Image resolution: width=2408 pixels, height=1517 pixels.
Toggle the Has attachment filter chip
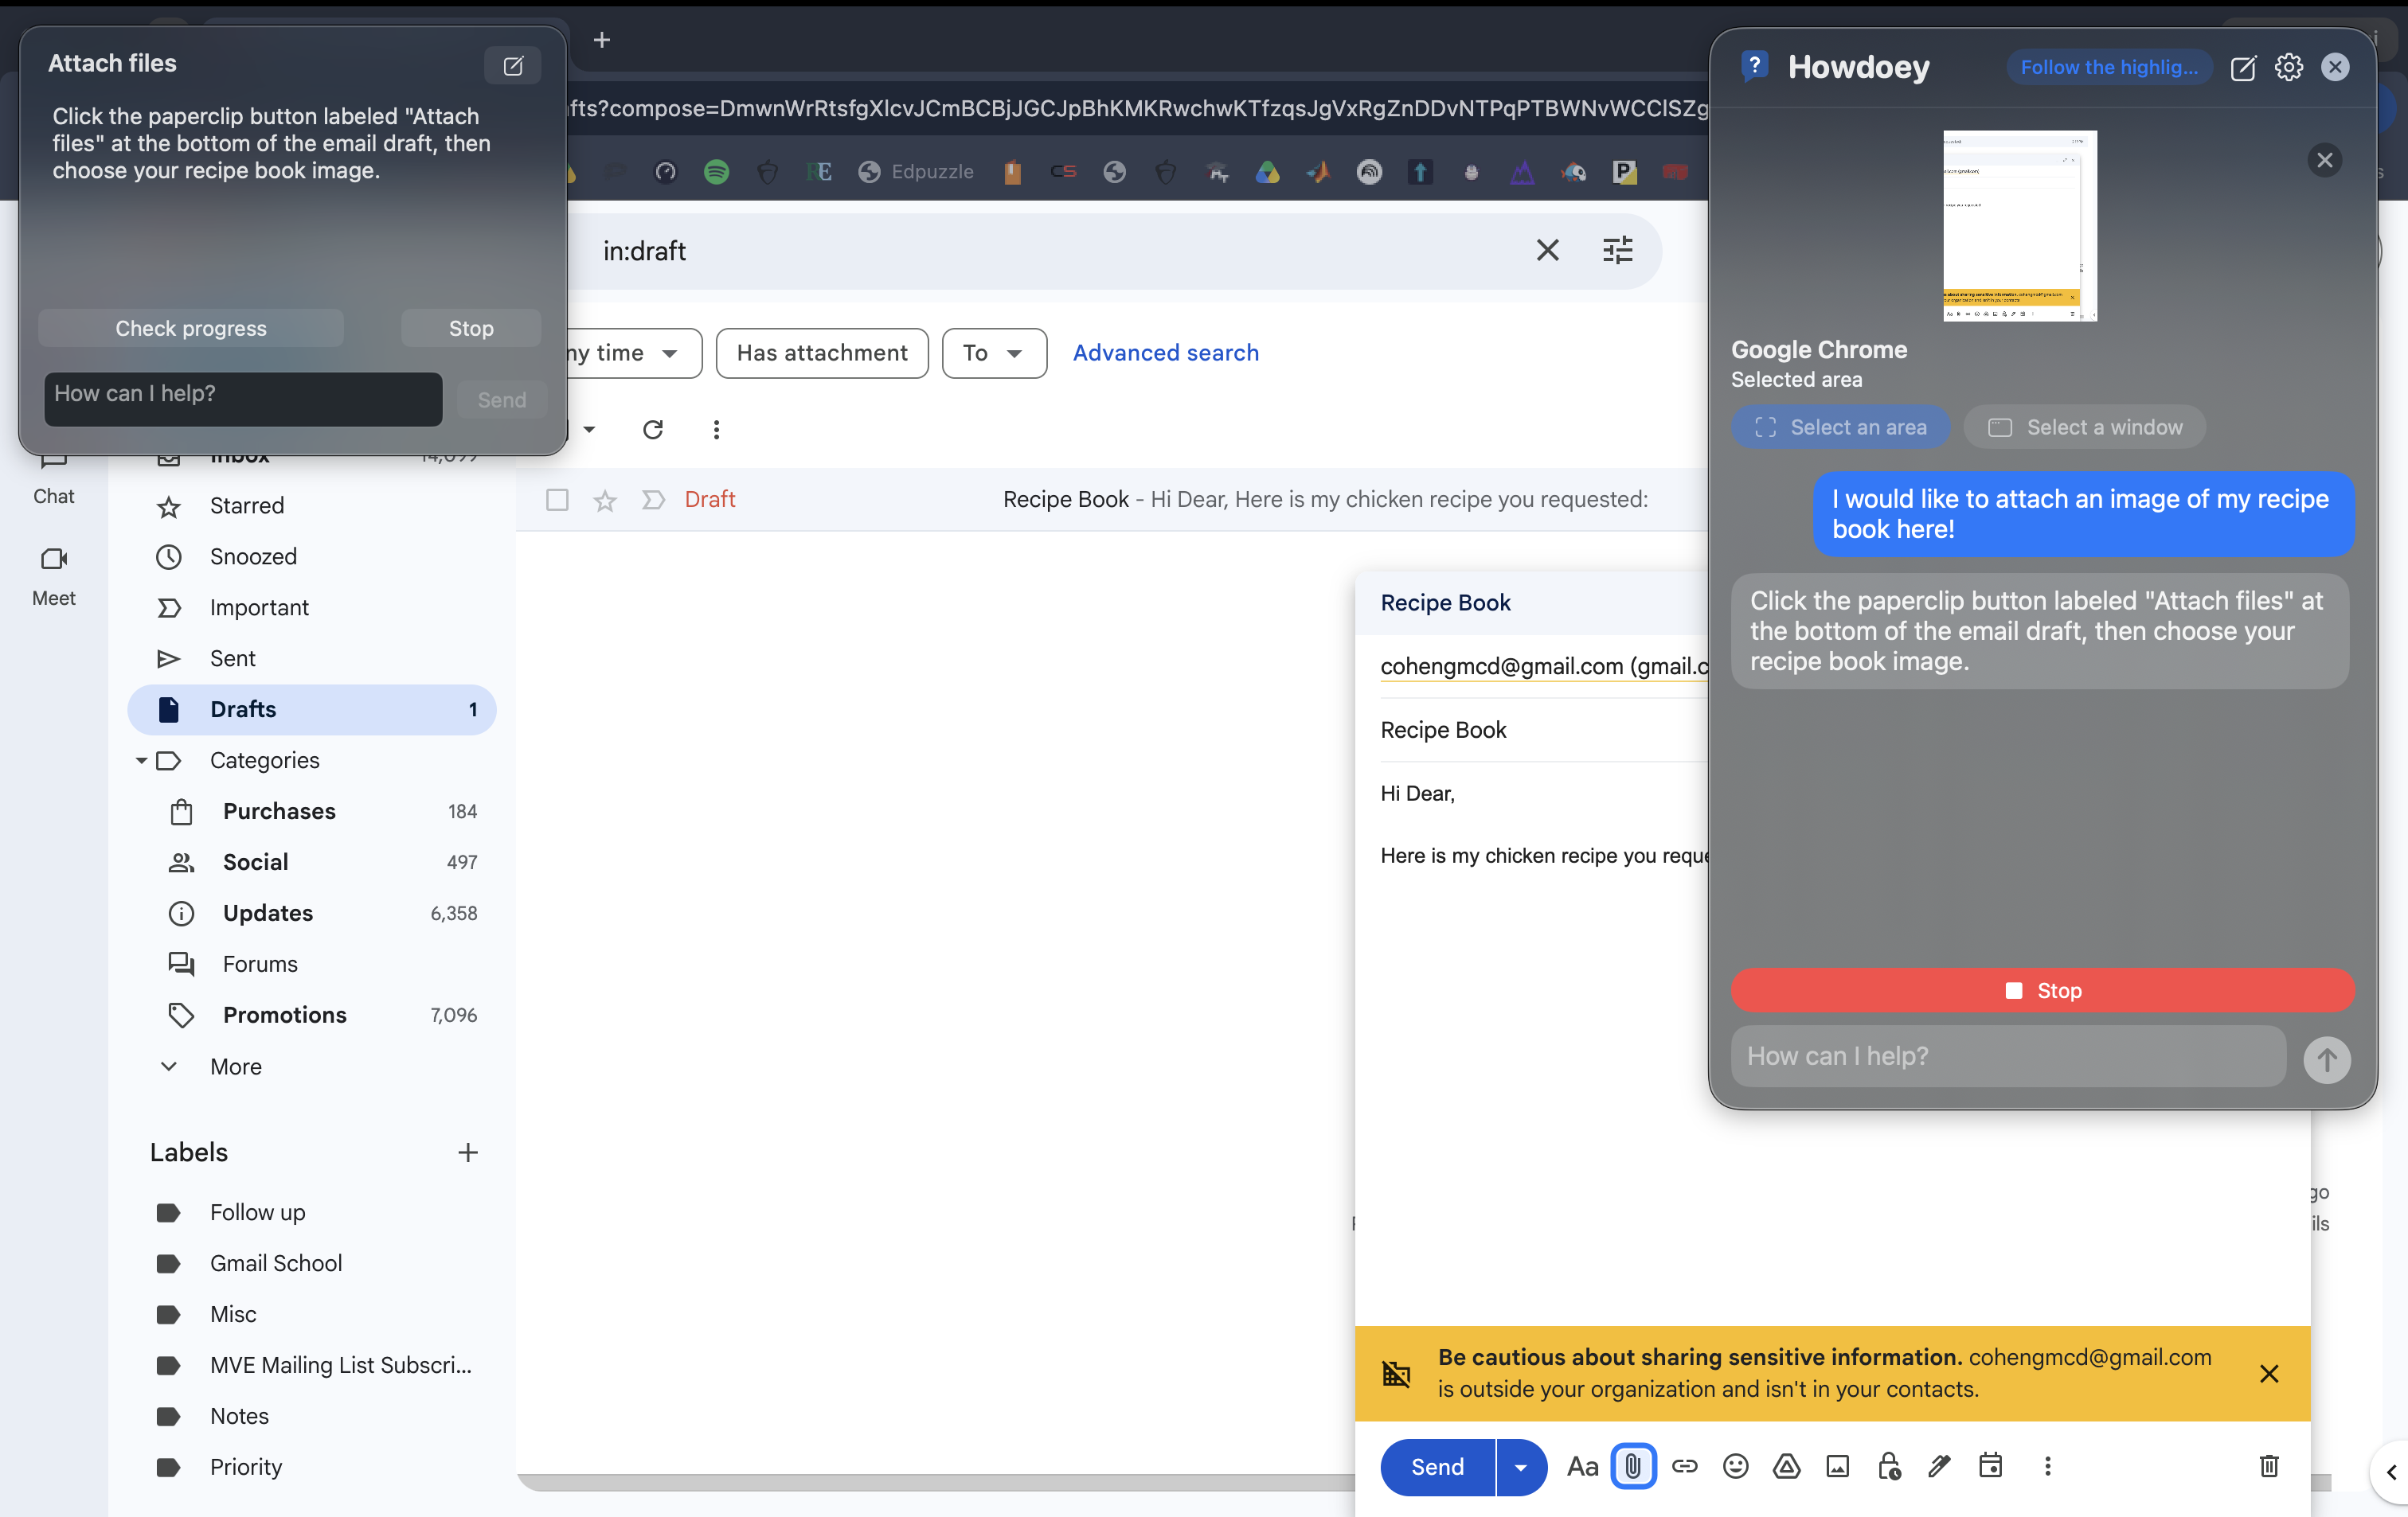point(822,353)
